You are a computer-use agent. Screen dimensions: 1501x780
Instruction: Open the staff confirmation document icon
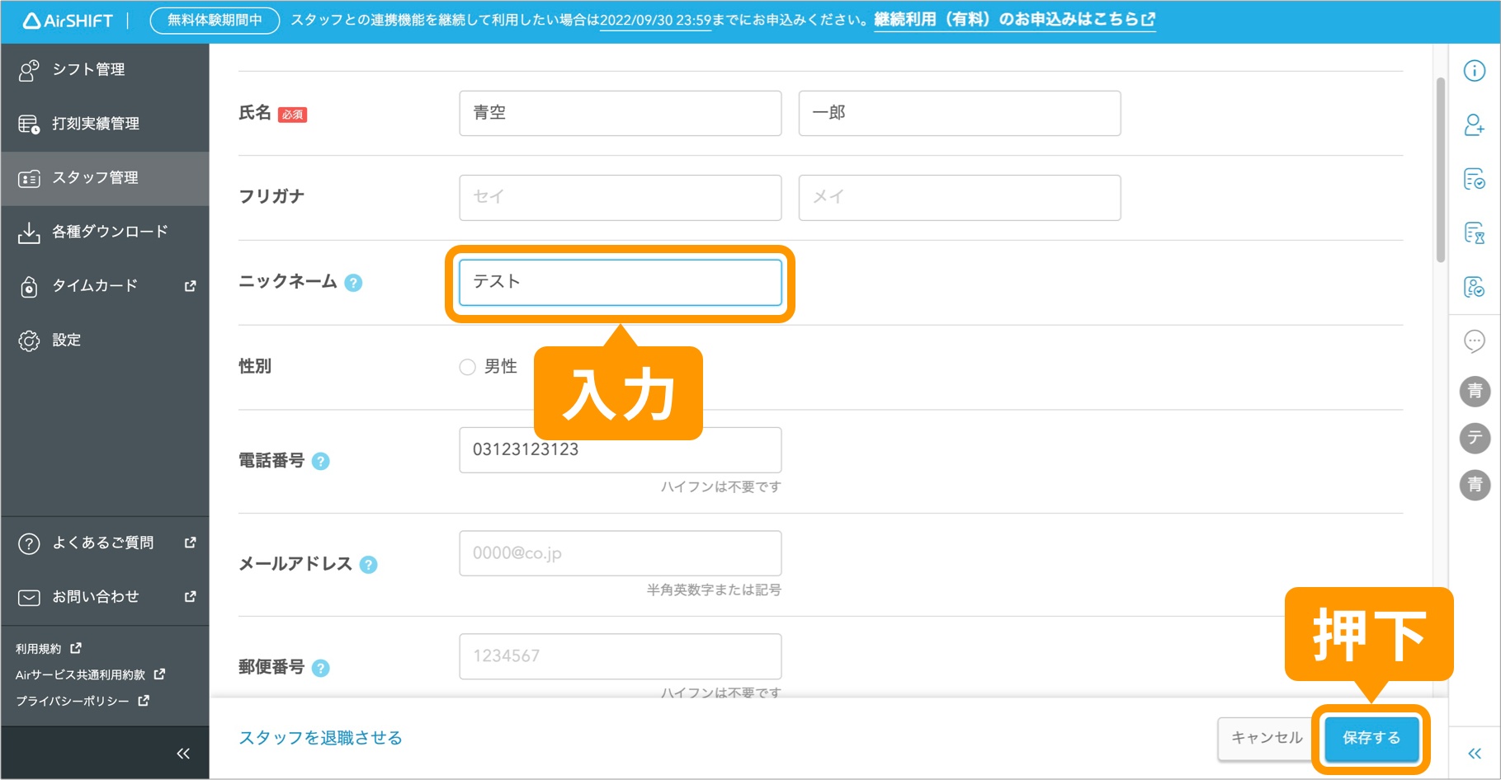pos(1475,287)
